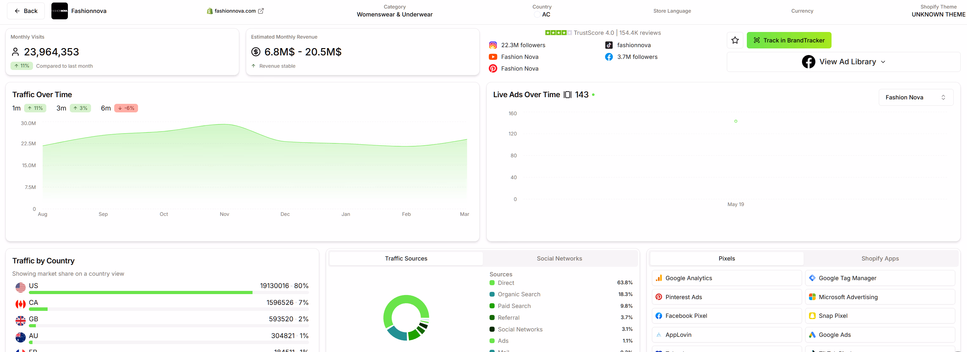967x352 pixels.
Task: Click the 154.4K reviews text
Action: tap(640, 33)
